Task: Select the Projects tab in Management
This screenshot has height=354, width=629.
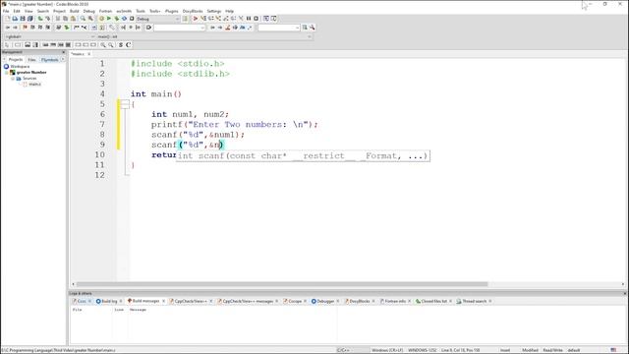Action: [x=16, y=59]
